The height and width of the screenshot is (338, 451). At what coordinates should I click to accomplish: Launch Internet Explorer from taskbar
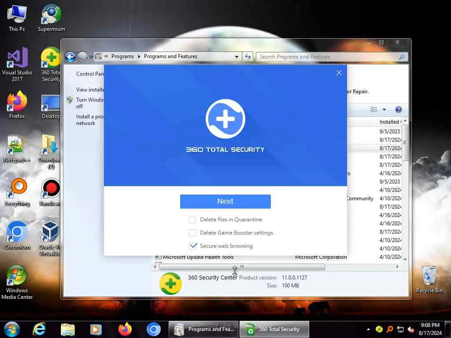(39, 329)
